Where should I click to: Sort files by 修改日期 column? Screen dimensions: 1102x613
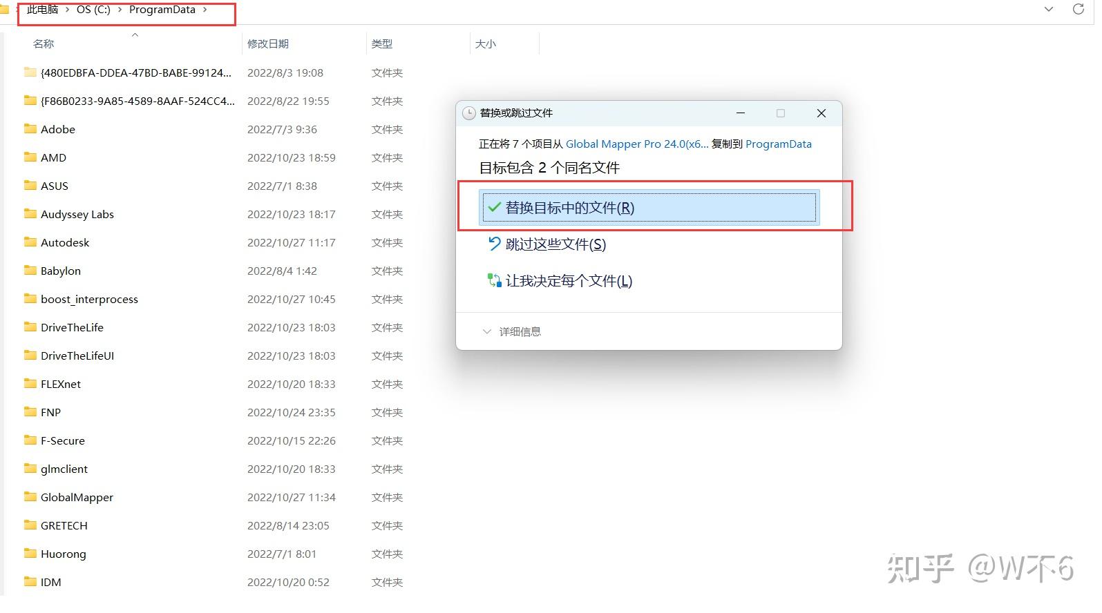(x=268, y=43)
